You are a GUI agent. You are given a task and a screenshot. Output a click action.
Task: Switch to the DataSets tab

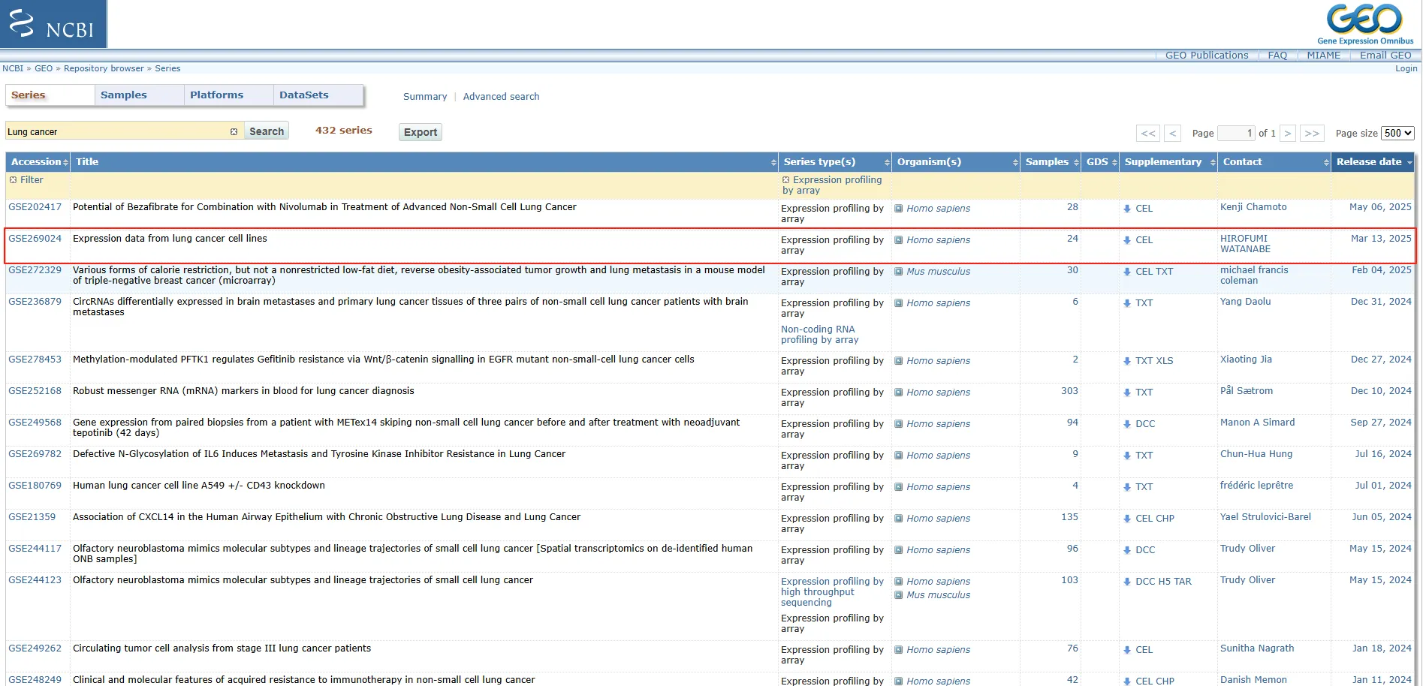click(x=304, y=95)
